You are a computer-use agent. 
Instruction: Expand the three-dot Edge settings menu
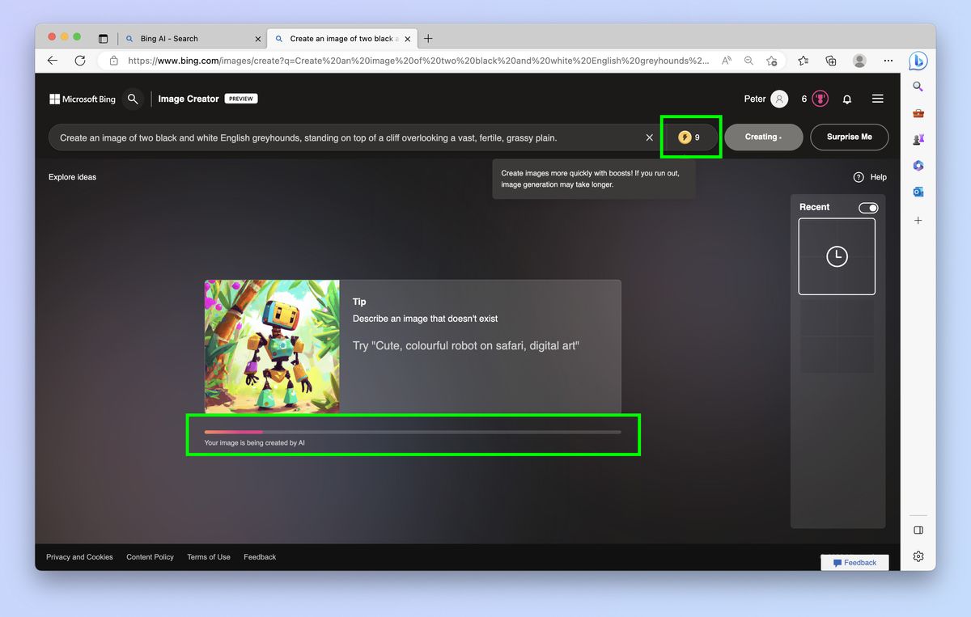(888, 61)
